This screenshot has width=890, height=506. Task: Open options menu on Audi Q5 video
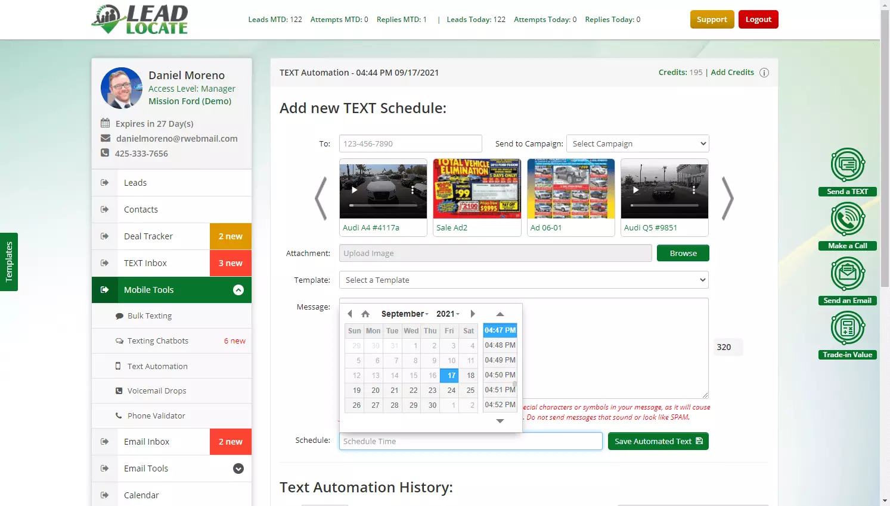tap(694, 190)
